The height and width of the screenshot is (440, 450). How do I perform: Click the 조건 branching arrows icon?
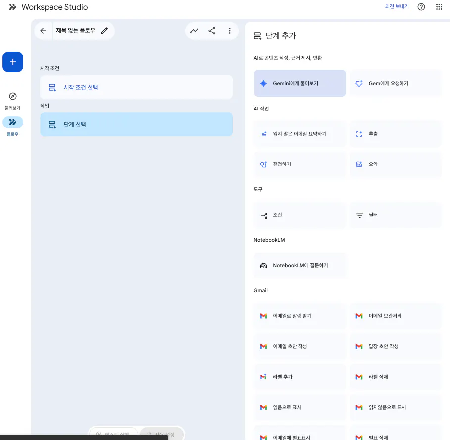tap(264, 215)
